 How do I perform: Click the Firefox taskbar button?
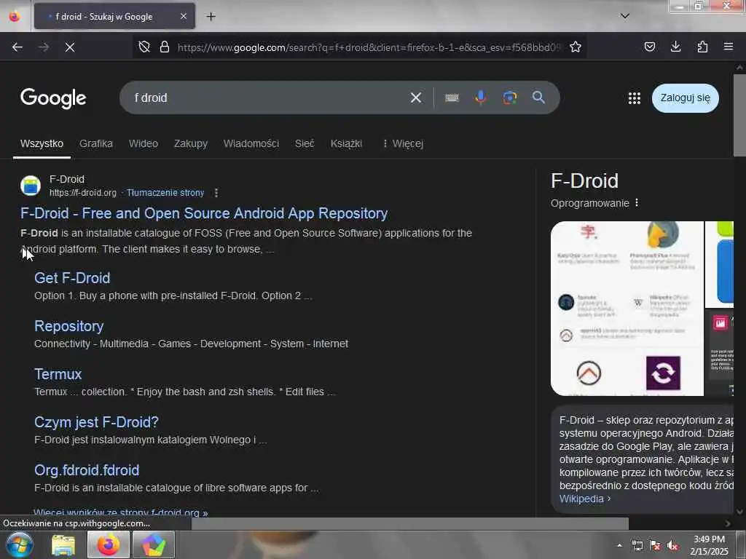click(109, 544)
